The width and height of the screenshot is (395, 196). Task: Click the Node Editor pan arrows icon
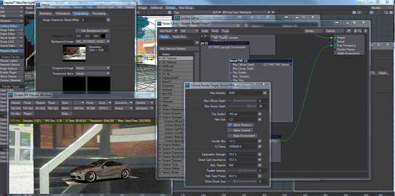coord(356,31)
